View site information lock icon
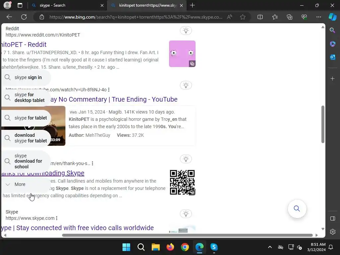Image resolution: width=340 pixels, height=255 pixels. pyautogui.click(x=42, y=17)
